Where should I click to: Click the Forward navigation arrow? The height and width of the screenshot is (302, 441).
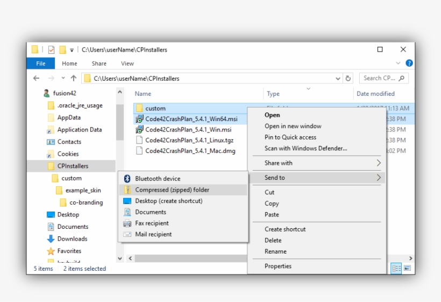click(x=51, y=78)
